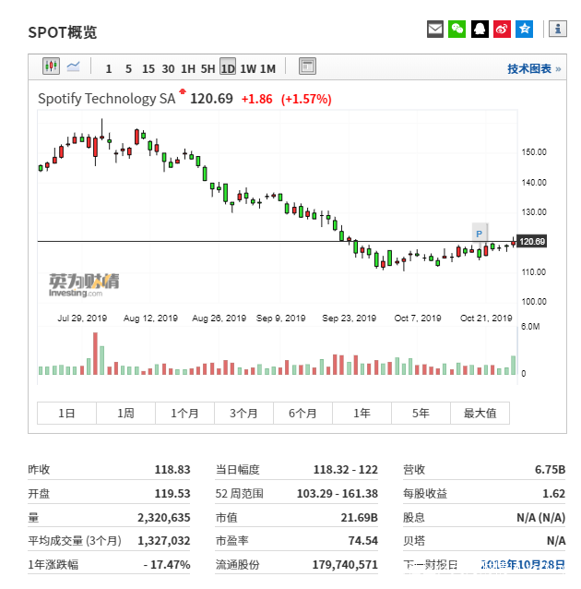Set chart range to 1周
Image resolution: width=581 pixels, height=589 pixels.
pos(125,414)
